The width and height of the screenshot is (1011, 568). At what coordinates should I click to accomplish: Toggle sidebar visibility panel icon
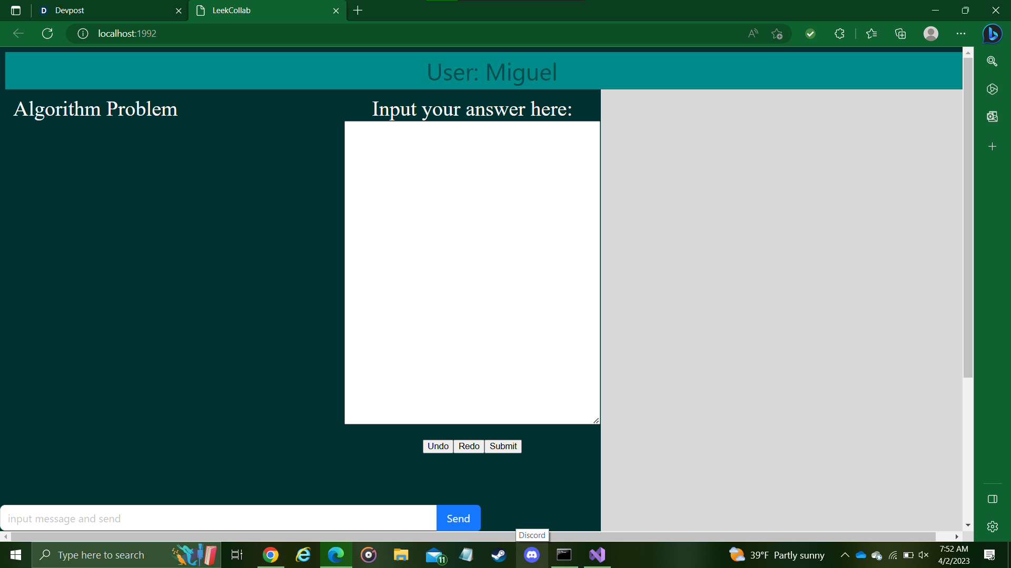tap(992, 499)
